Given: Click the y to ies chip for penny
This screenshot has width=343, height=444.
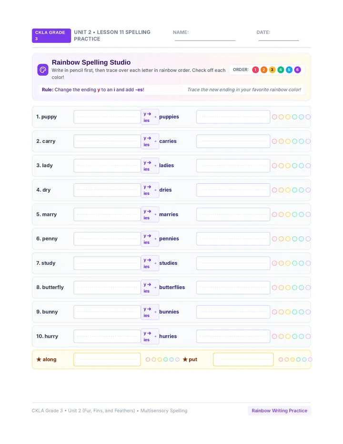Looking at the screenshot, I should (x=150, y=239).
